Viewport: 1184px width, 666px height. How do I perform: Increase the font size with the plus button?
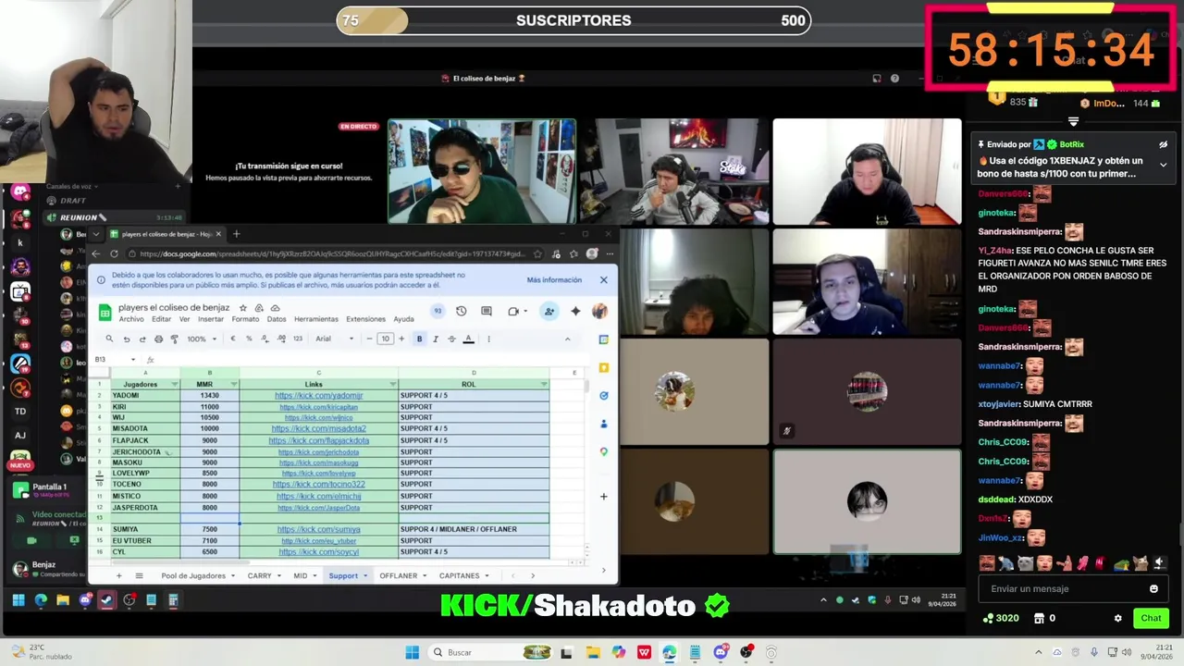click(x=401, y=339)
